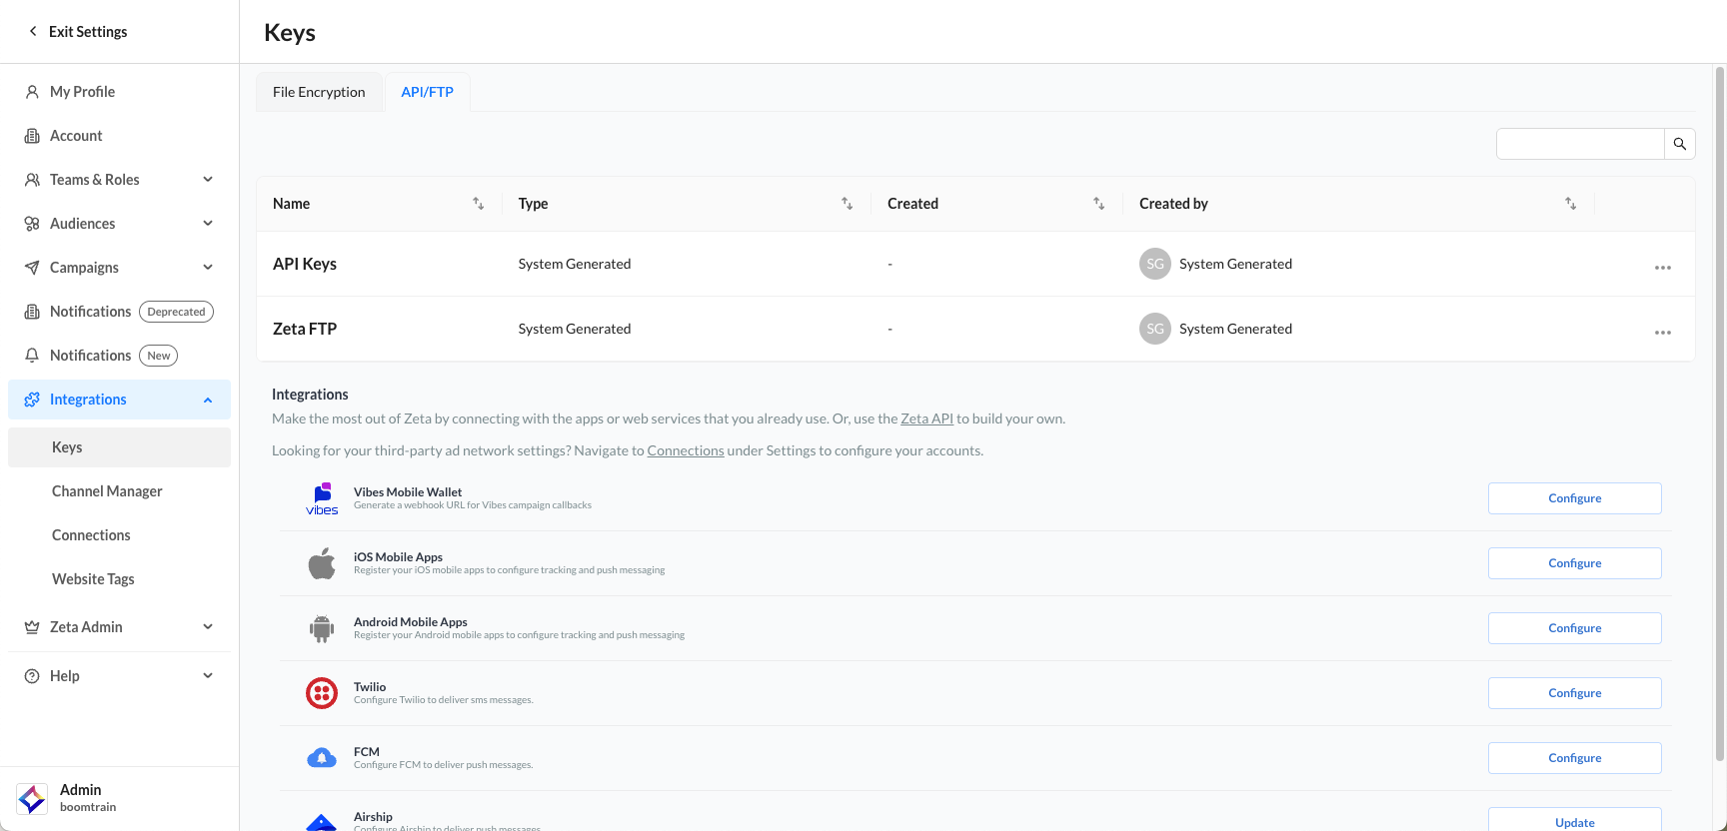Screen dimensions: 1727x831
Task: Click the Twilio logo icon
Action: [x=322, y=693]
